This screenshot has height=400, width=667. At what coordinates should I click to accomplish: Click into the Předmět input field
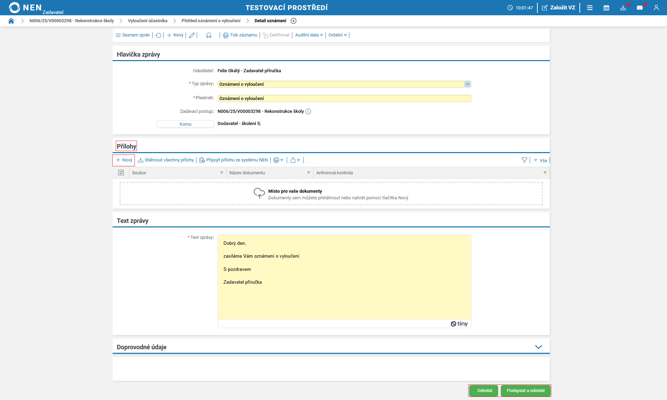344,99
